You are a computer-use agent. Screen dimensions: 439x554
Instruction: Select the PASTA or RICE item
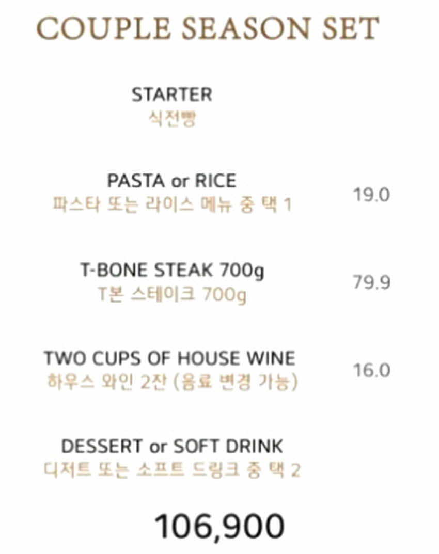coord(172,181)
